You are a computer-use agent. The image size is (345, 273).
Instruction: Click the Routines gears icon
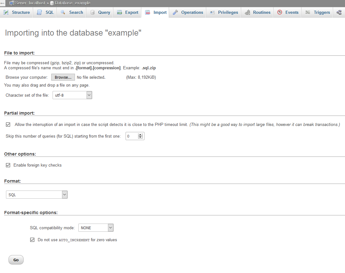click(247, 12)
